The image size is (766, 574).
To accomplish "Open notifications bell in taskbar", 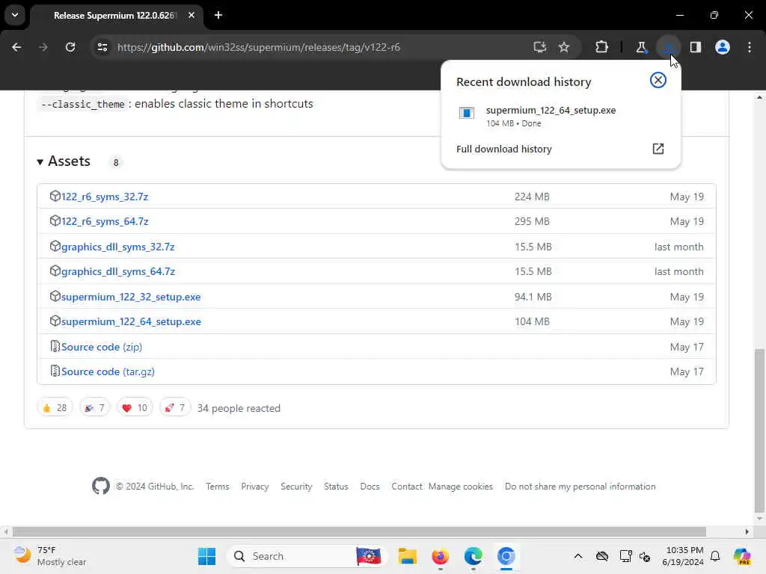I will coord(715,556).
